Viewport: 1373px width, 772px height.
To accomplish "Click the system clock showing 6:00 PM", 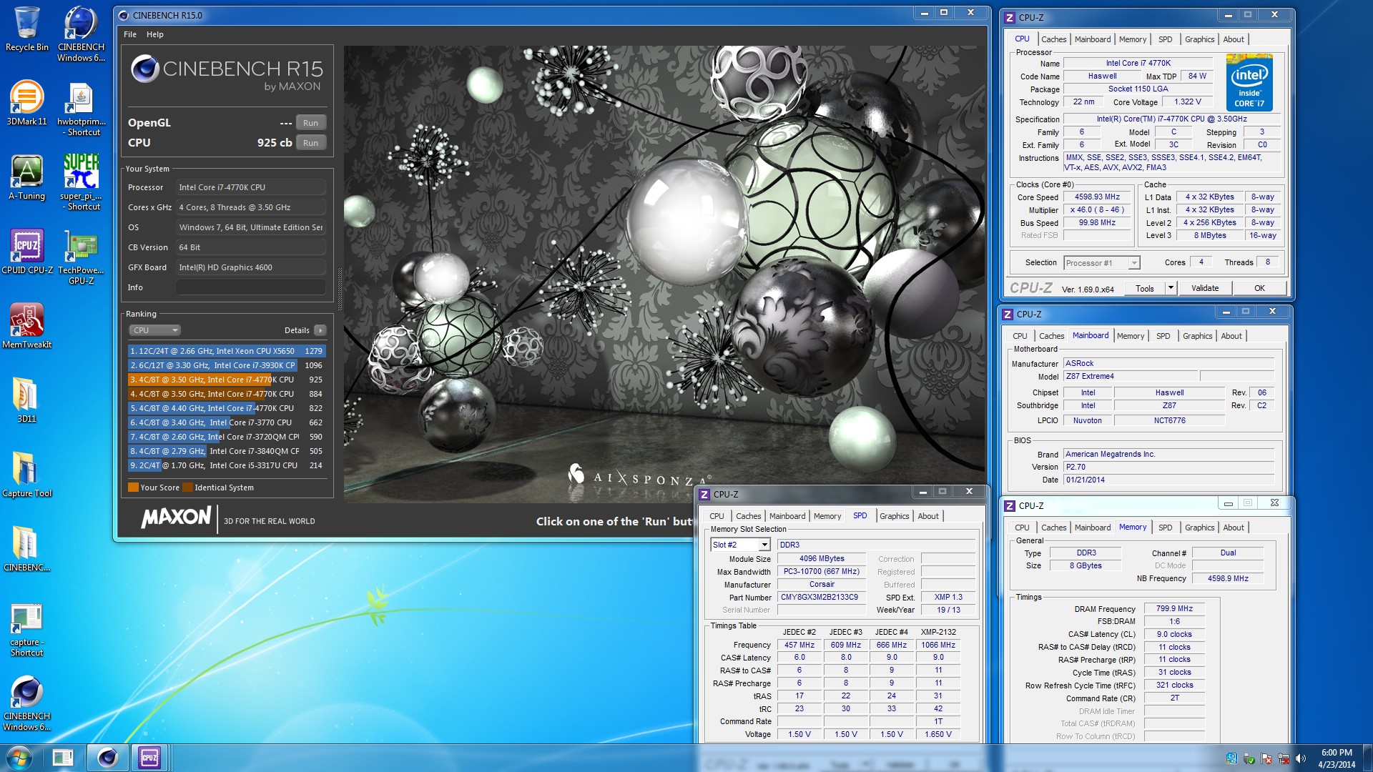I will (x=1337, y=758).
